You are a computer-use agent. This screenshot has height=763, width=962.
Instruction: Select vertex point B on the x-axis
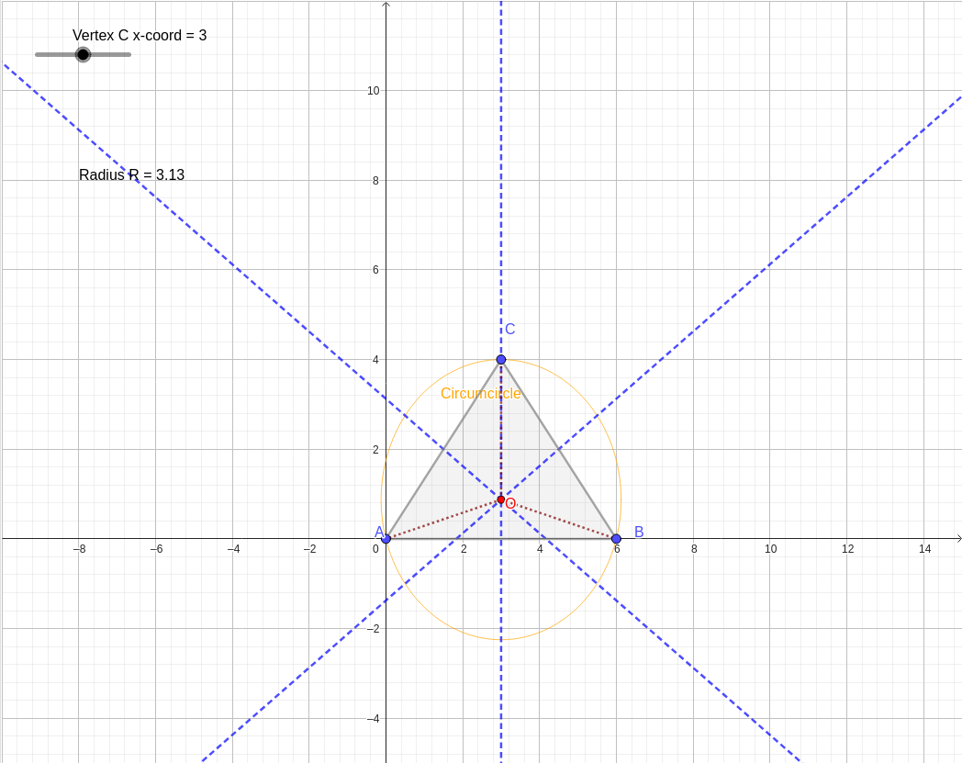[617, 539]
